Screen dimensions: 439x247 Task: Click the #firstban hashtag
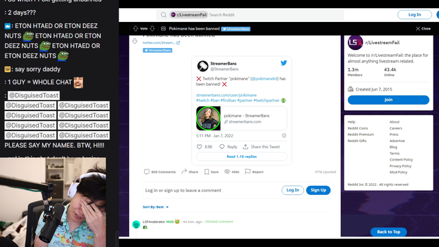(x=228, y=101)
